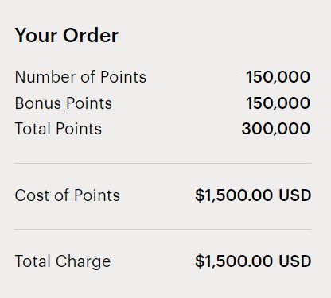Select the Bonus Points label
The width and height of the screenshot is (331, 298).
64,103
